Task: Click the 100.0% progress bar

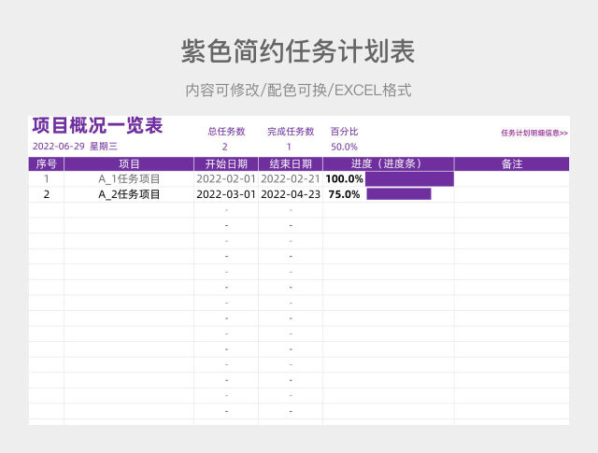Action: click(408, 178)
